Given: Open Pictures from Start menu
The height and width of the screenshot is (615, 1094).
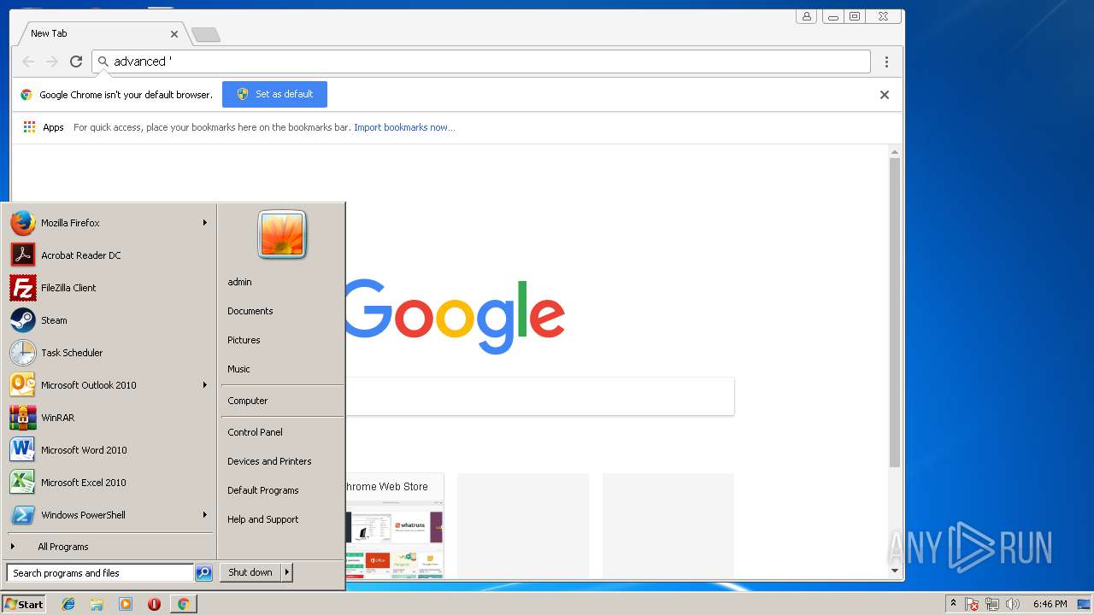Looking at the screenshot, I should [244, 340].
